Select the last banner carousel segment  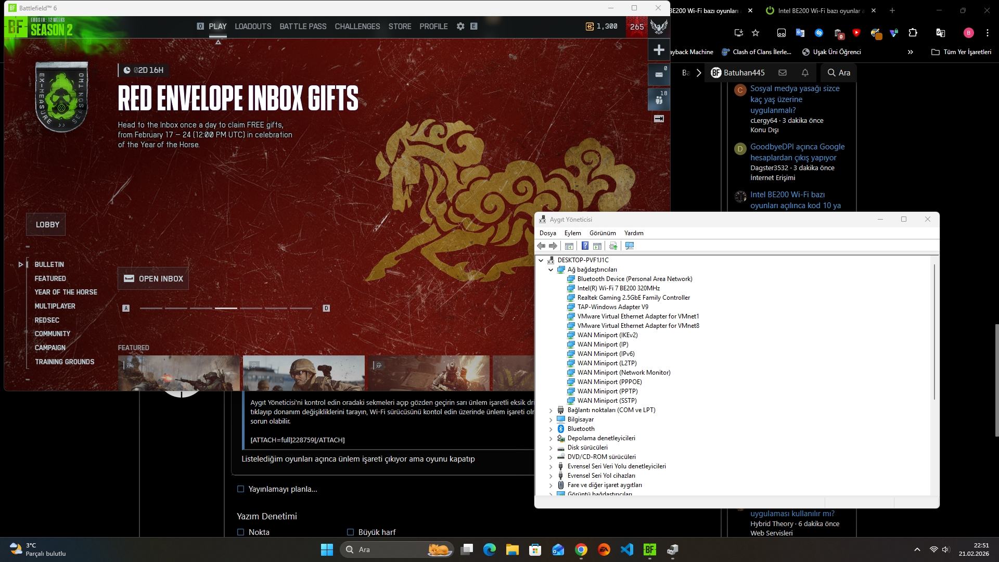pos(301,309)
